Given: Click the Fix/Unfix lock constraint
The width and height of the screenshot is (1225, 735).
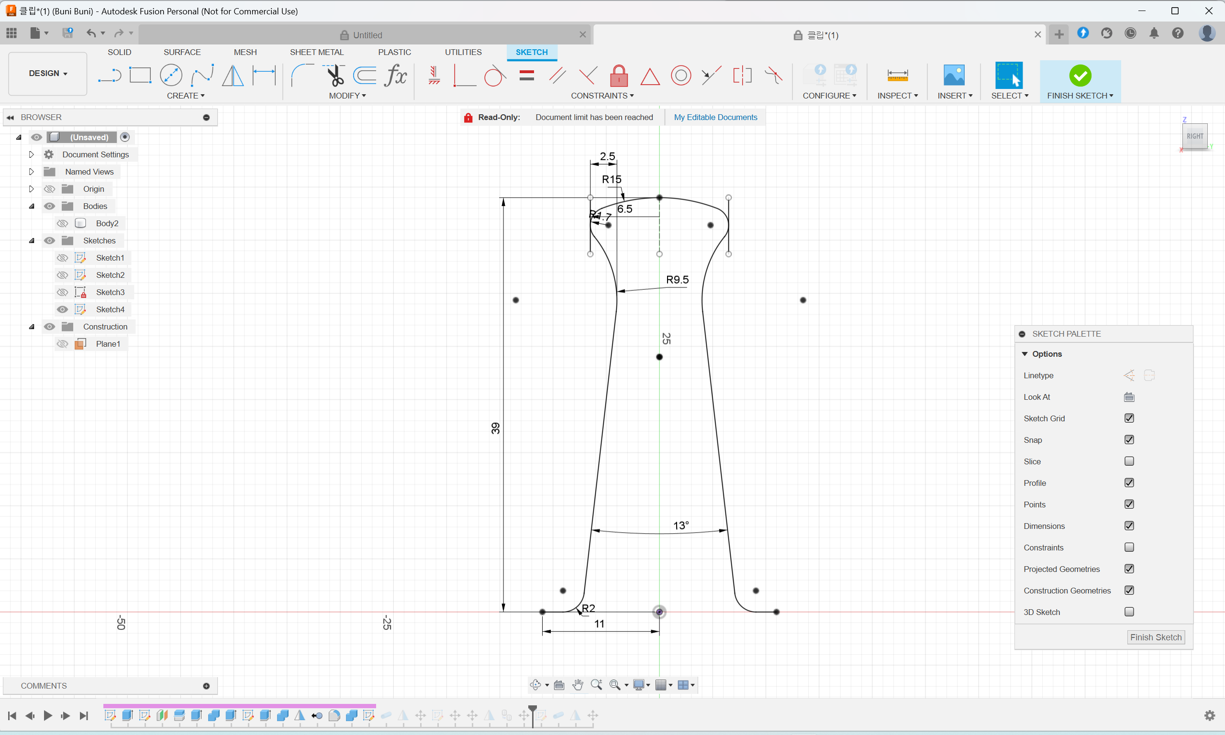Looking at the screenshot, I should 619,76.
